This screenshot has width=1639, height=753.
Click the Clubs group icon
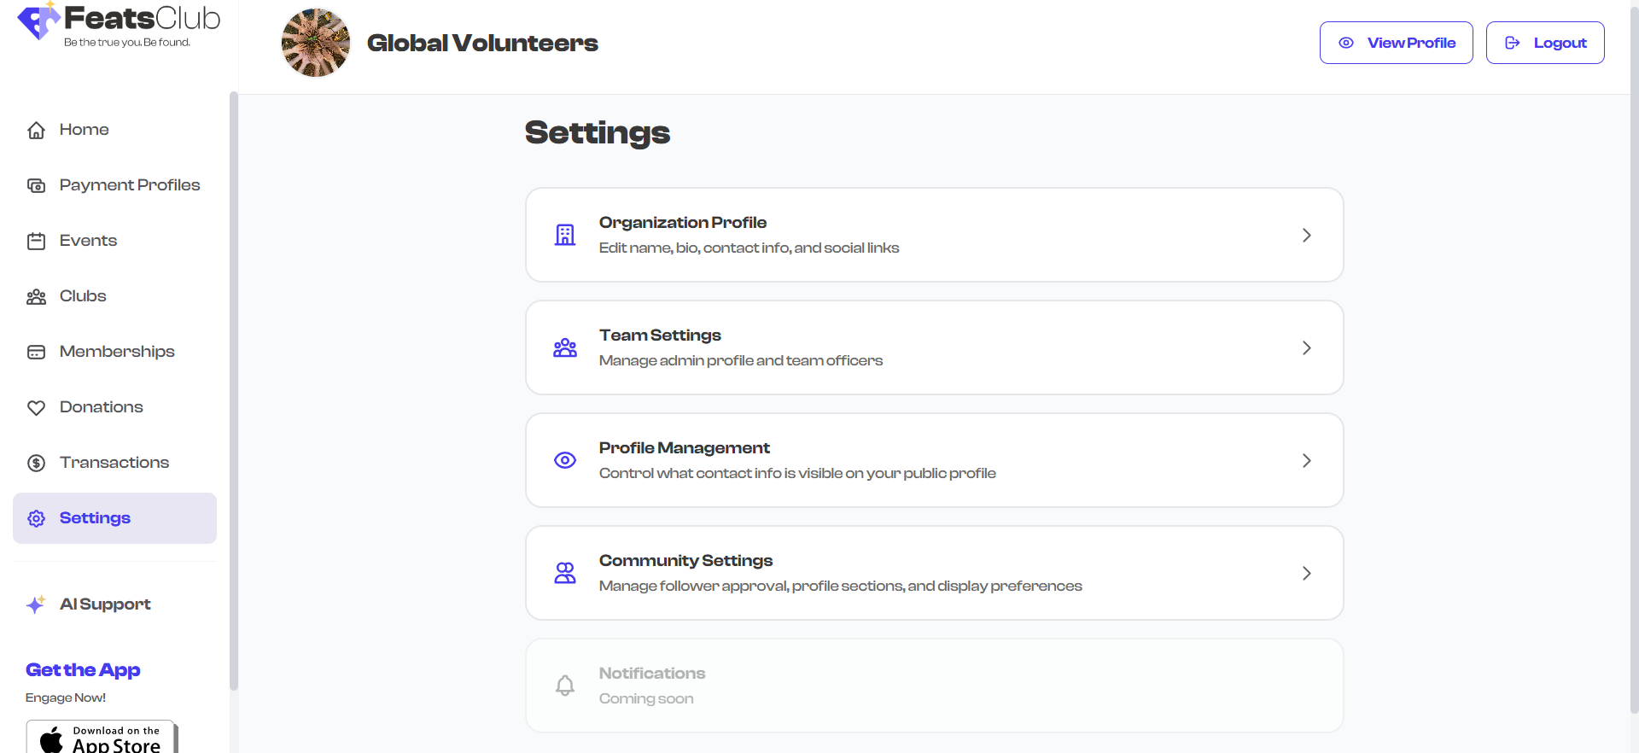pos(36,297)
